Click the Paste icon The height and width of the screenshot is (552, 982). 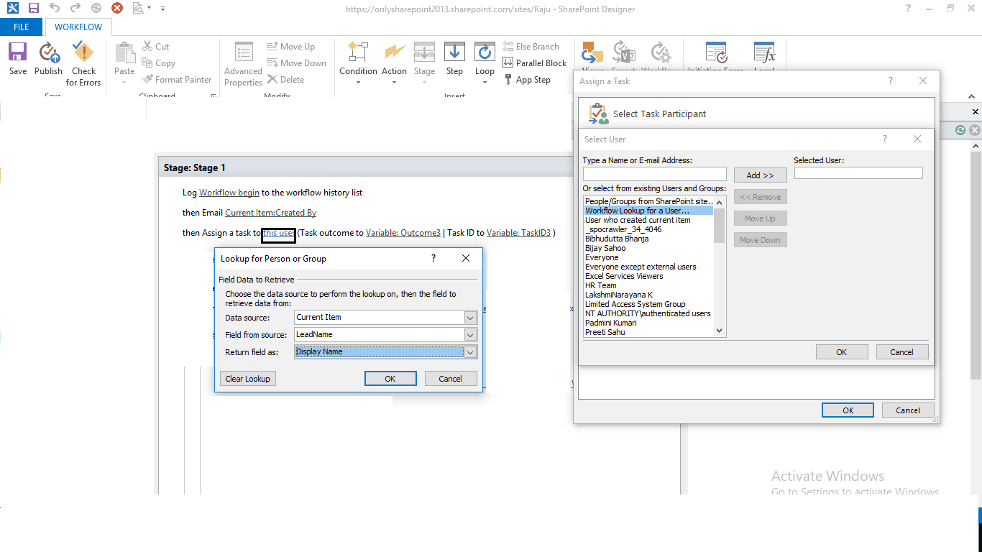(124, 52)
